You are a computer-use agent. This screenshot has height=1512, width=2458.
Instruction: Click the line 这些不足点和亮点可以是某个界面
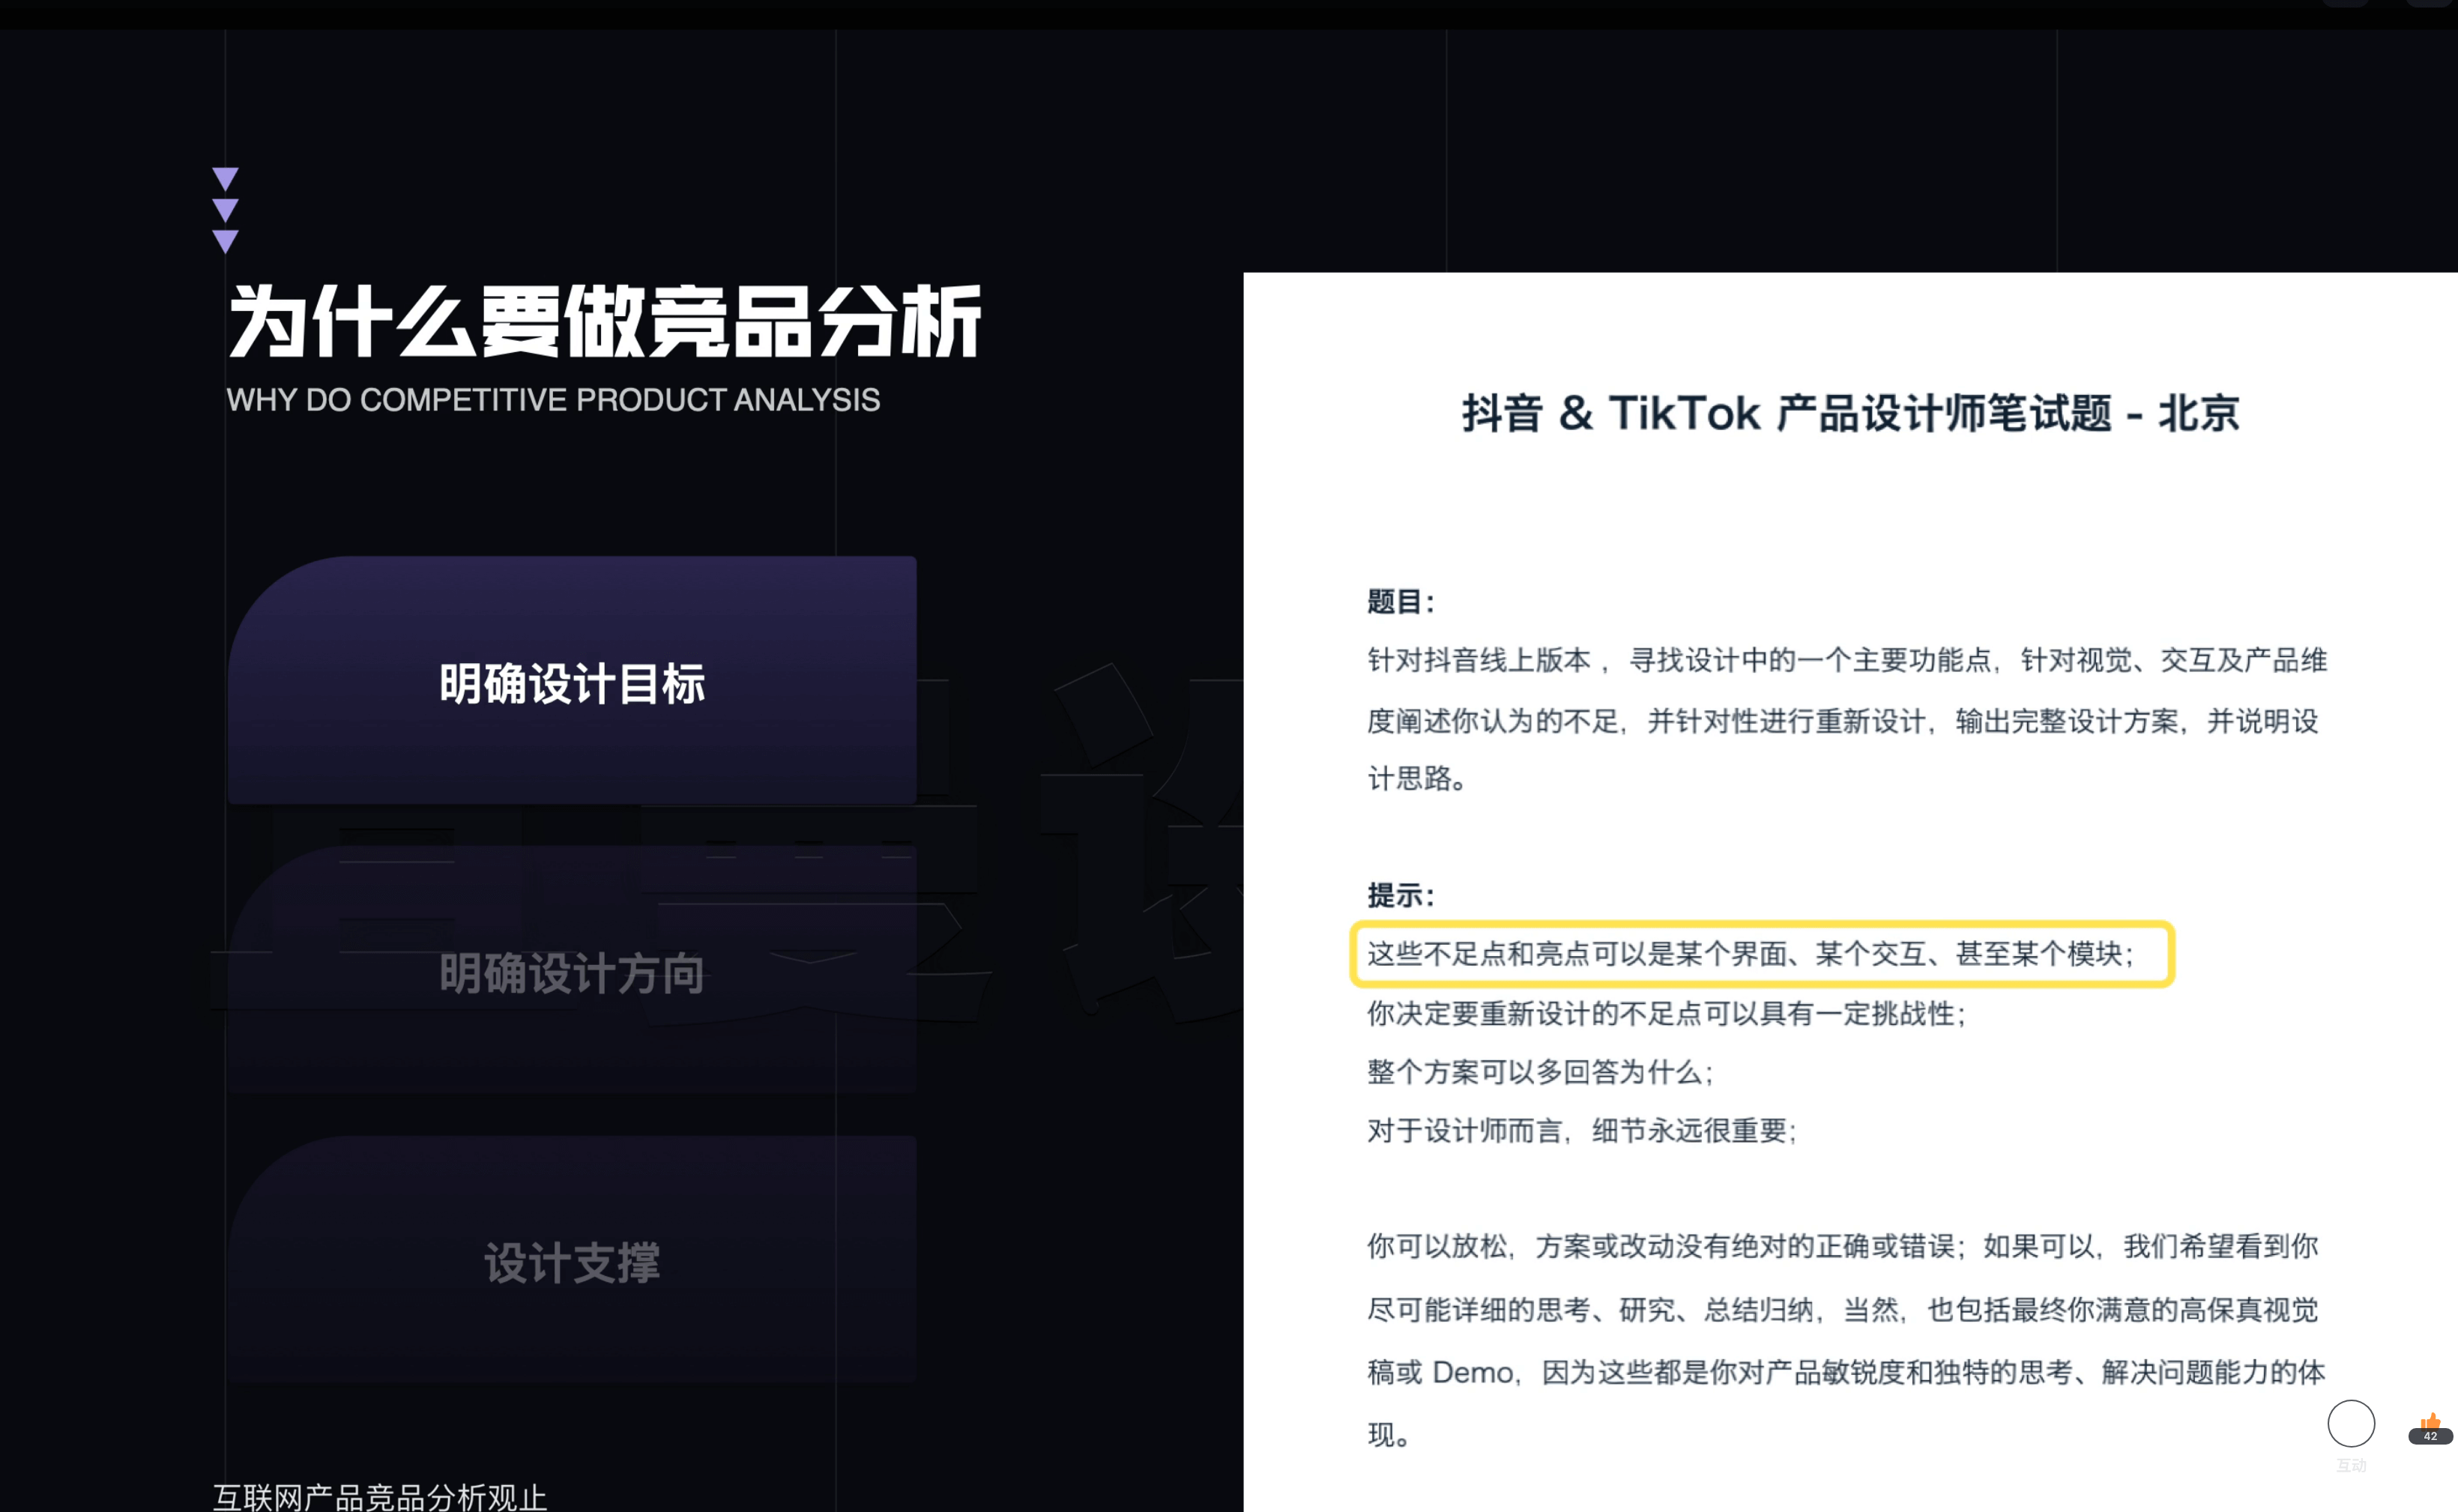coord(1751,954)
